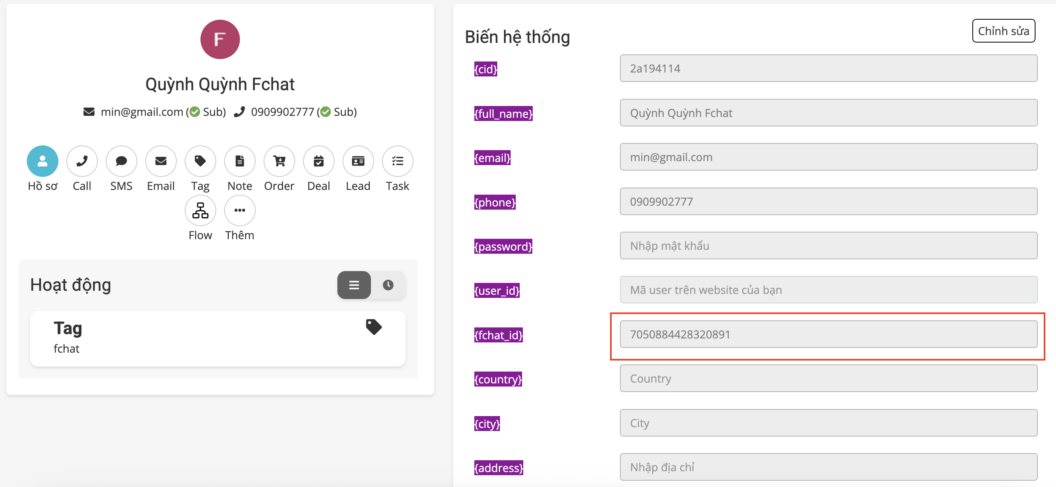Switch activity to timeline clock view

[x=388, y=285]
